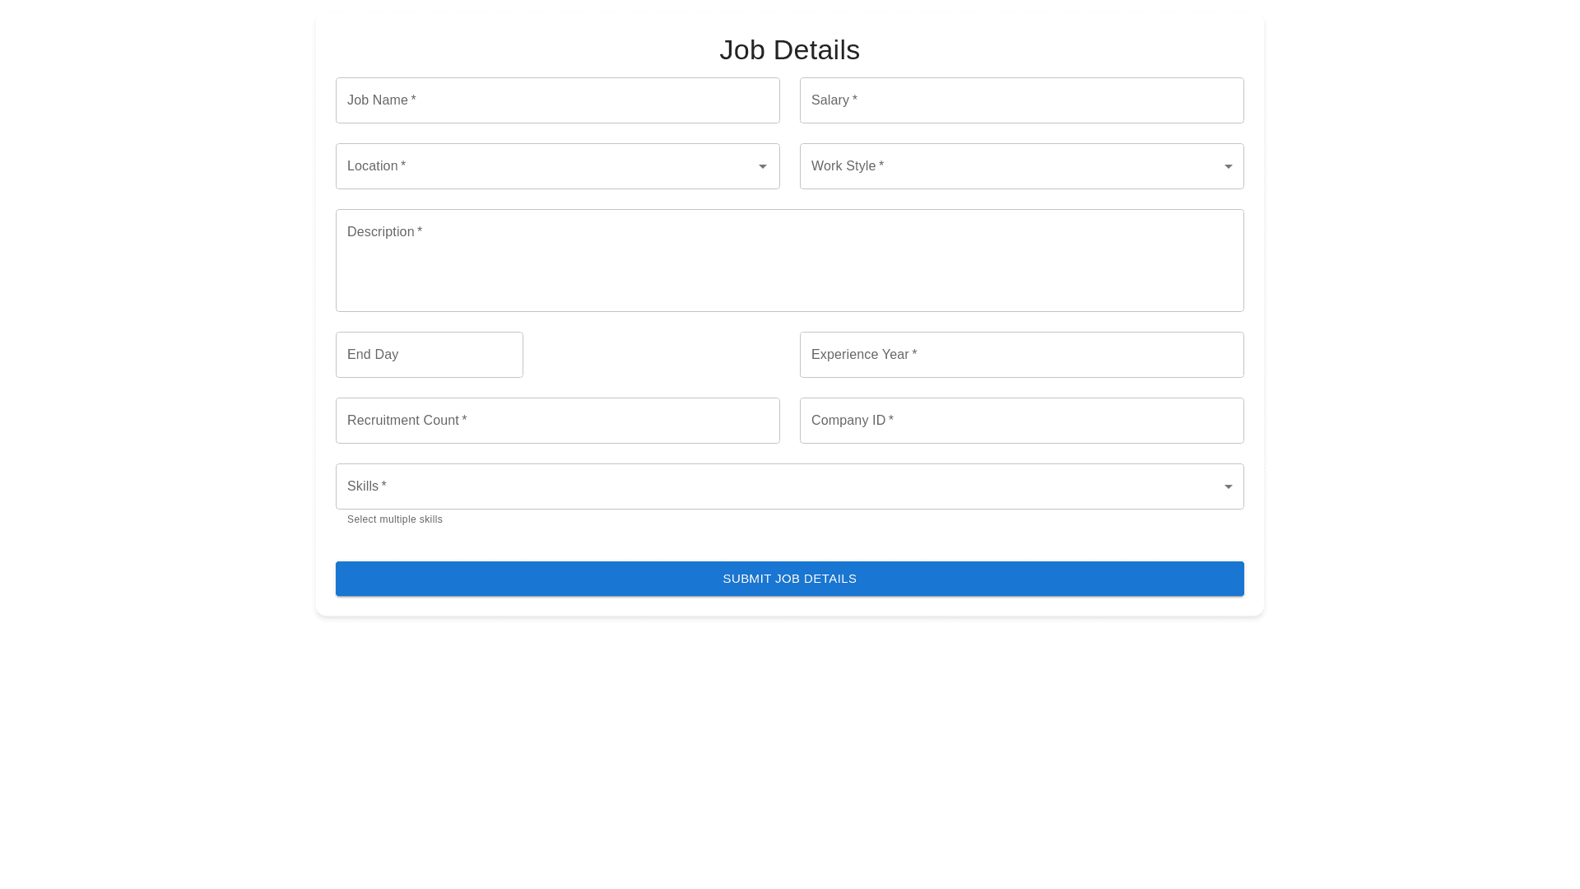1580x889 pixels.
Task: Click the Skills dropdown arrow icon
Action: (x=1228, y=487)
